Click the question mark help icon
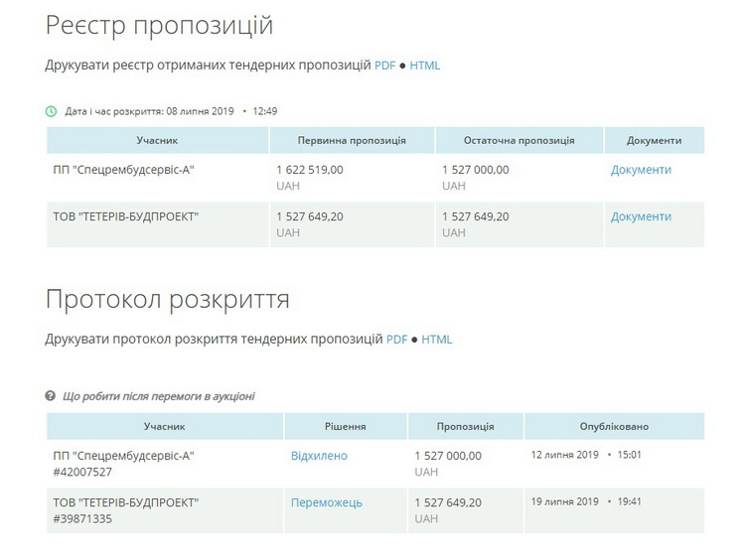The image size is (744, 556). [51, 396]
